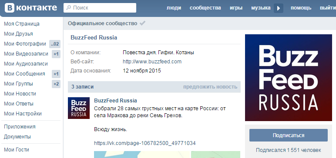Click предложить новость
This screenshot has height=158, width=336.
(210, 87)
